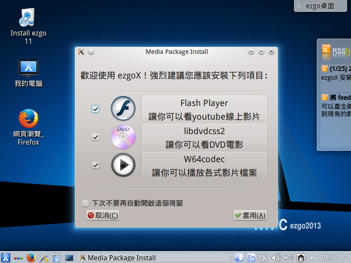Open the network connection tray icon
This screenshot has height=263, width=351.
[x=301, y=258]
